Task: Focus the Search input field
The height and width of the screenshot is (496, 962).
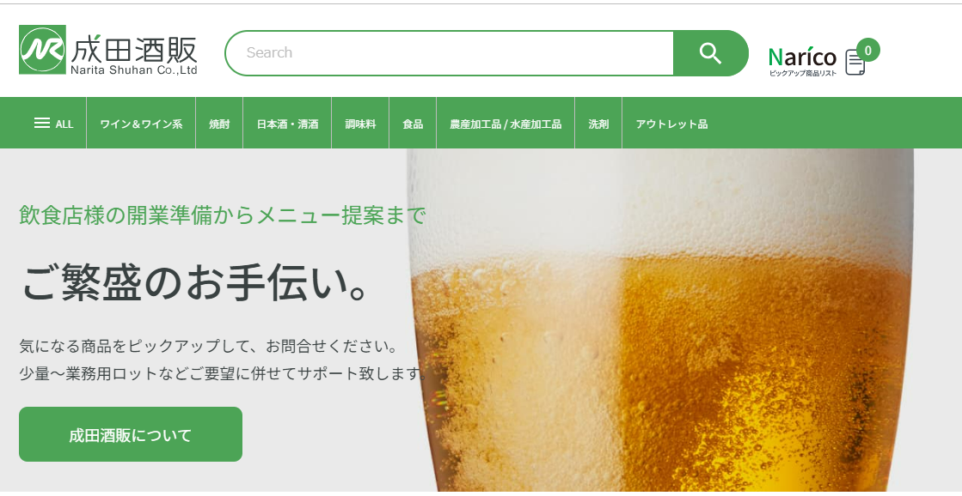Action: pyautogui.click(x=450, y=53)
